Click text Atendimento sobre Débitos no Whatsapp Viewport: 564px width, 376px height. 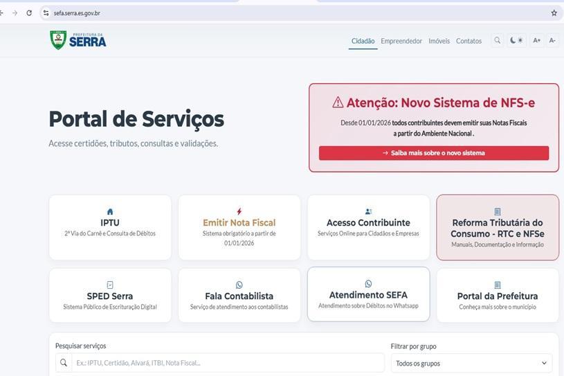pyautogui.click(x=368, y=306)
